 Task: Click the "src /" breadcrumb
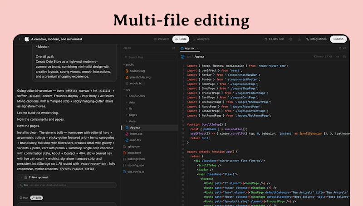tap(190, 57)
